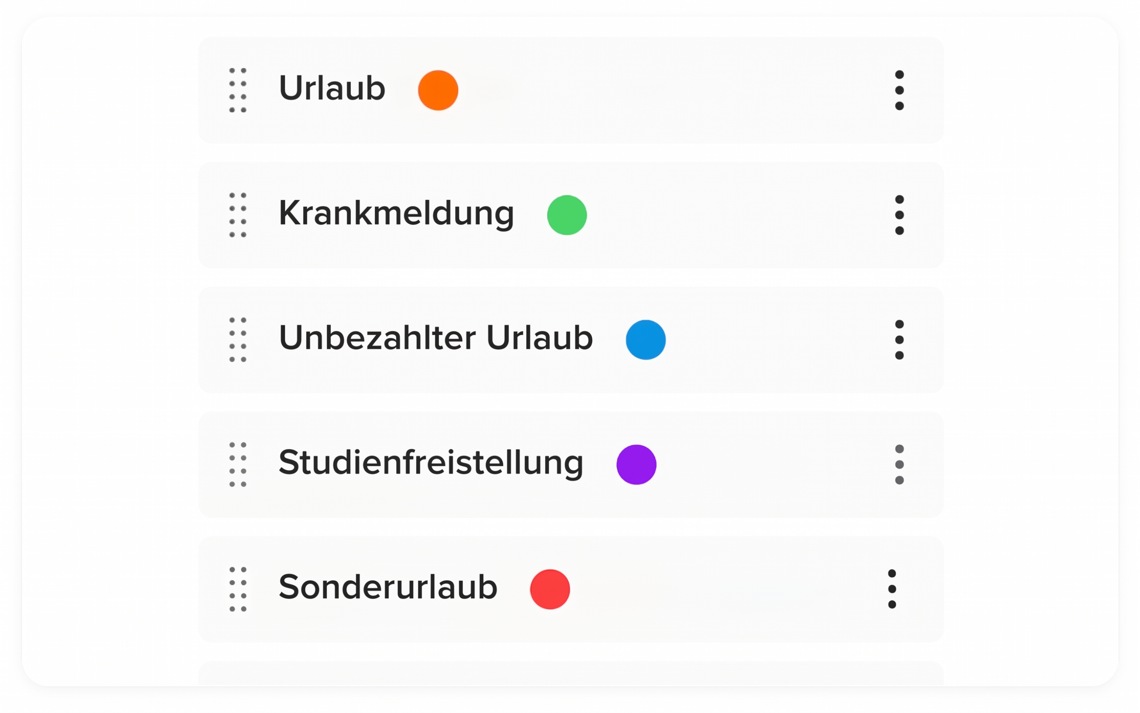The width and height of the screenshot is (1140, 713).
Task: Click the Unbezahlter Urlaub label text
Action: point(435,338)
